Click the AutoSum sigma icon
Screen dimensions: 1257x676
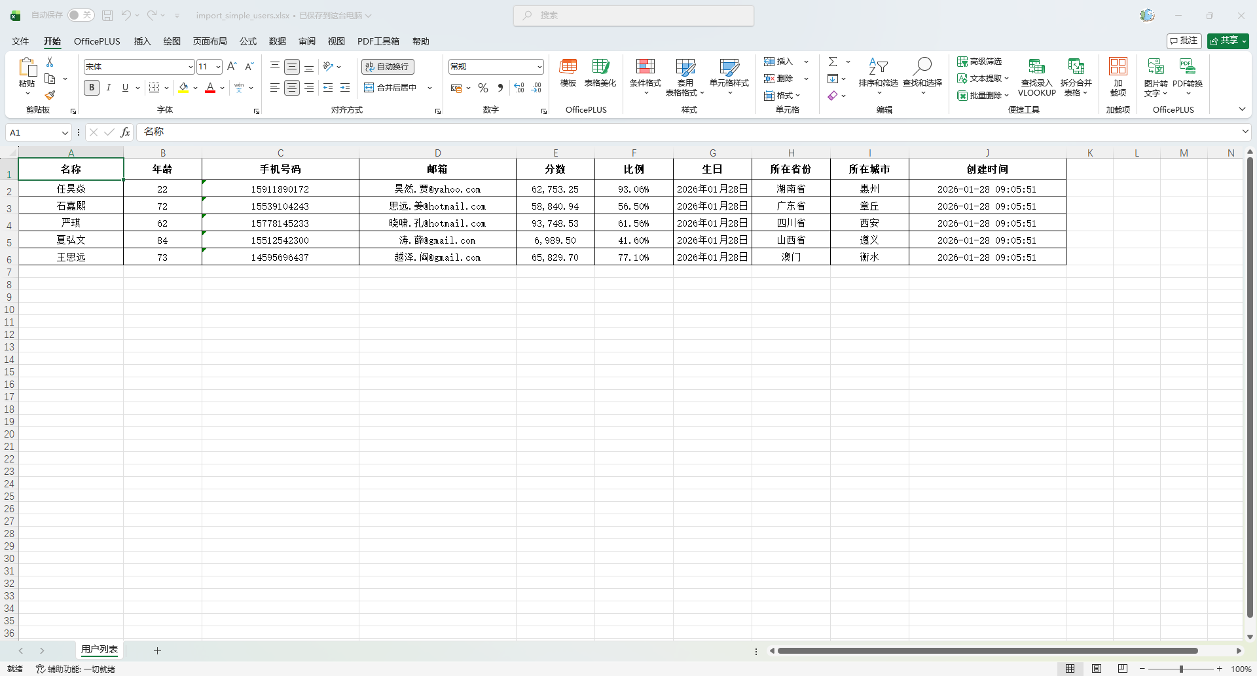point(833,62)
